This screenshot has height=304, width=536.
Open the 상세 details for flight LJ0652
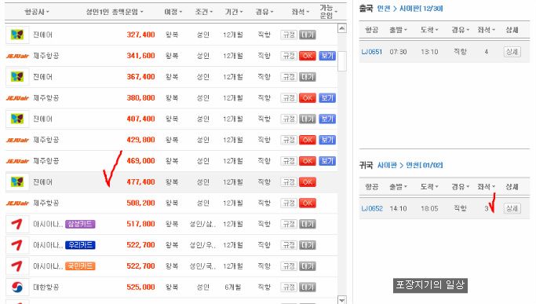(x=512, y=208)
